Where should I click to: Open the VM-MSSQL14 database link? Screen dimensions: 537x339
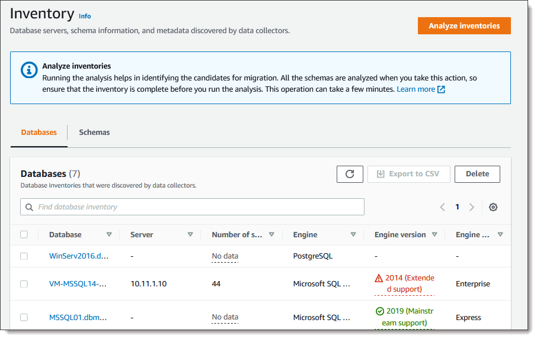pos(78,284)
